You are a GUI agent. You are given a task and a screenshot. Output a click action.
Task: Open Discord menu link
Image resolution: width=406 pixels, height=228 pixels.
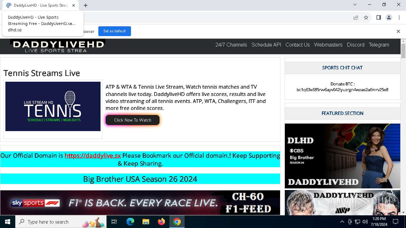pyautogui.click(x=356, y=45)
